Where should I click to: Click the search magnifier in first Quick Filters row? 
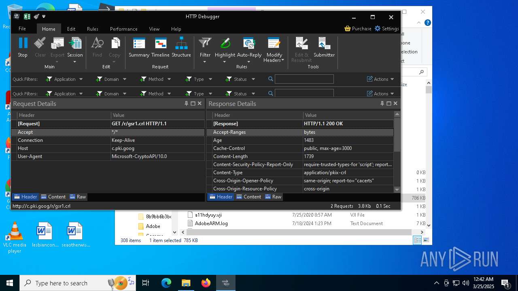[271, 79]
